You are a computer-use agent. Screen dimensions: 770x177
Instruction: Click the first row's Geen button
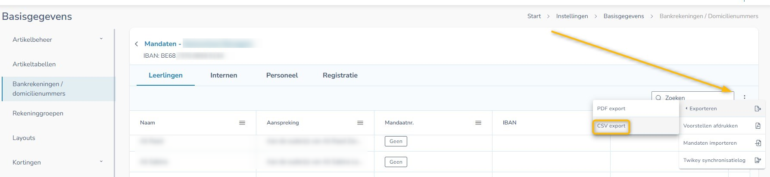click(x=396, y=141)
